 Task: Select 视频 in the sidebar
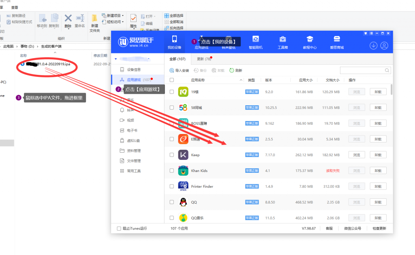[x=138, y=120]
